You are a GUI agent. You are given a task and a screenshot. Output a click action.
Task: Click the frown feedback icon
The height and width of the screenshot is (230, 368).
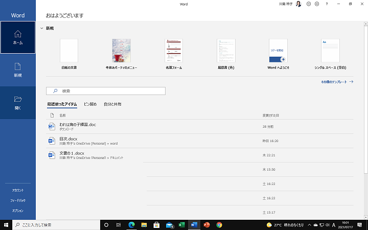(317, 4)
